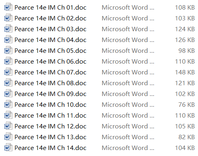The image size is (198, 156).
Task: Click the 126 KB size value
Action: tap(185, 40)
